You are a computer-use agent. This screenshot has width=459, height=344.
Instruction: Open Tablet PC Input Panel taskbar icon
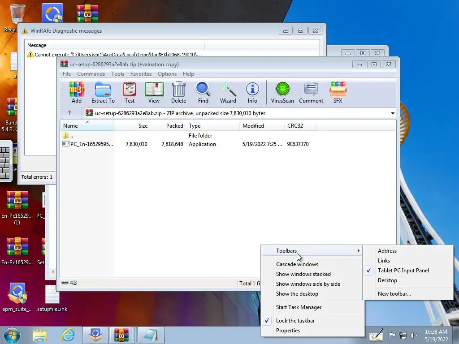[376, 335]
